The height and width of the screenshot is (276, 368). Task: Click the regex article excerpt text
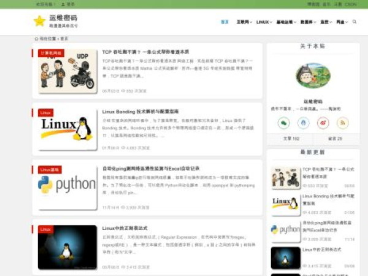click(178, 245)
